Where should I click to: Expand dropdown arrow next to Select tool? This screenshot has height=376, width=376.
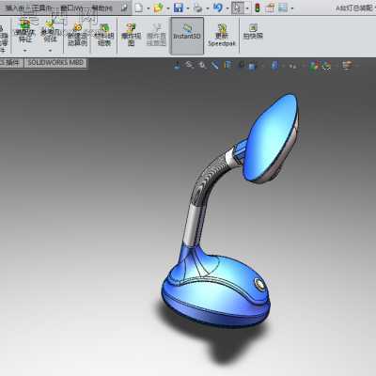coord(247,8)
